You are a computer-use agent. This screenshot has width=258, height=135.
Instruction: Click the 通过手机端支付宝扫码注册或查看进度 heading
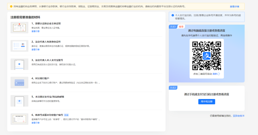(x=207, y=94)
